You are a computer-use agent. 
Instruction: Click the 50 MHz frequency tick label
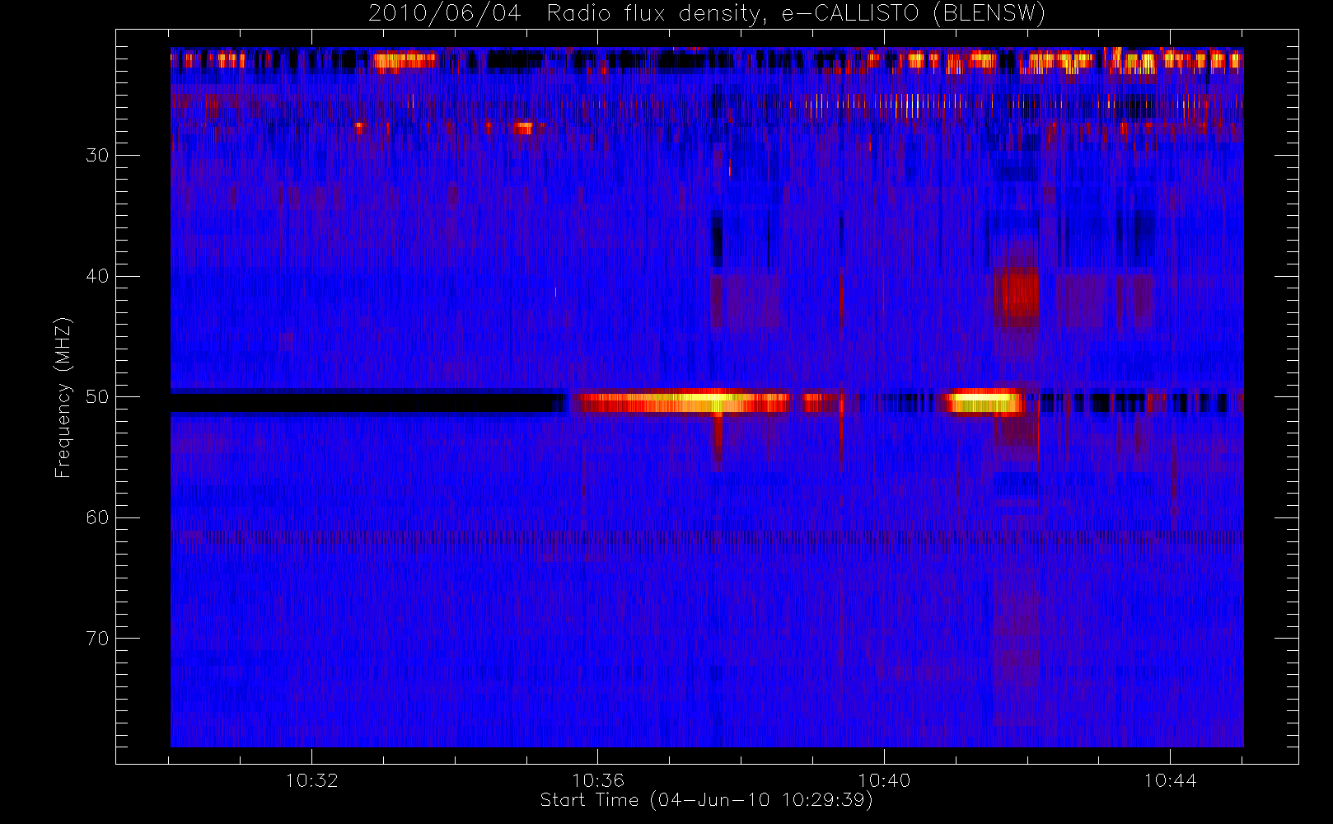(97, 397)
